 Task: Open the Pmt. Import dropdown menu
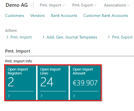52,5
